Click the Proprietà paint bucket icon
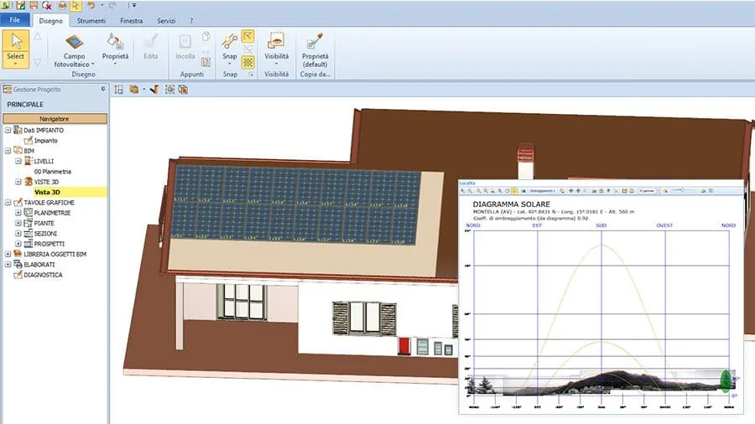This screenshot has width=755, height=424. click(x=116, y=40)
